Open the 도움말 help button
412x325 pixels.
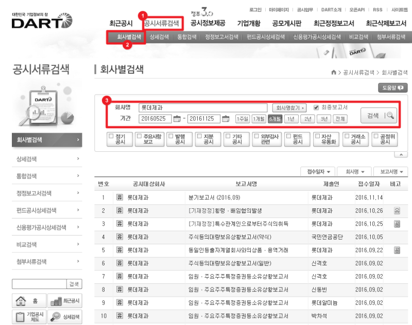(393, 88)
